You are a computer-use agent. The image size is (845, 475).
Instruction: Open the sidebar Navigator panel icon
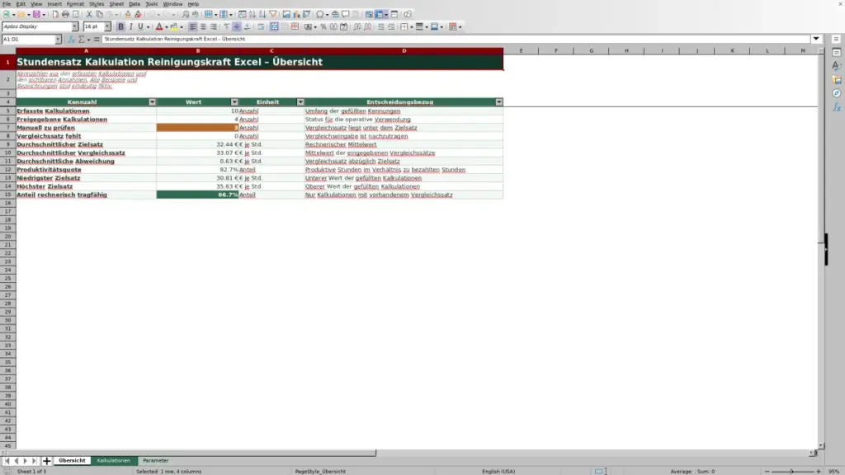pos(837,93)
